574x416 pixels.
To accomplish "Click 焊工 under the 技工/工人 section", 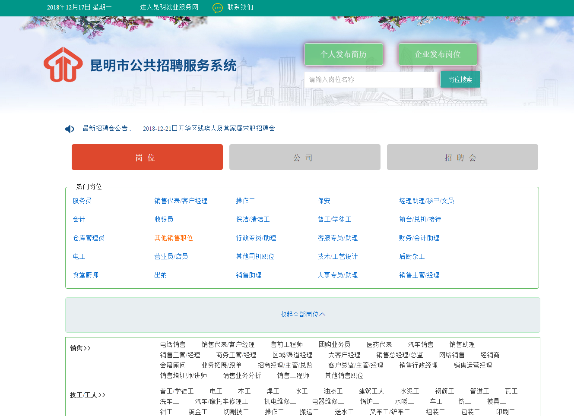I will click(273, 391).
